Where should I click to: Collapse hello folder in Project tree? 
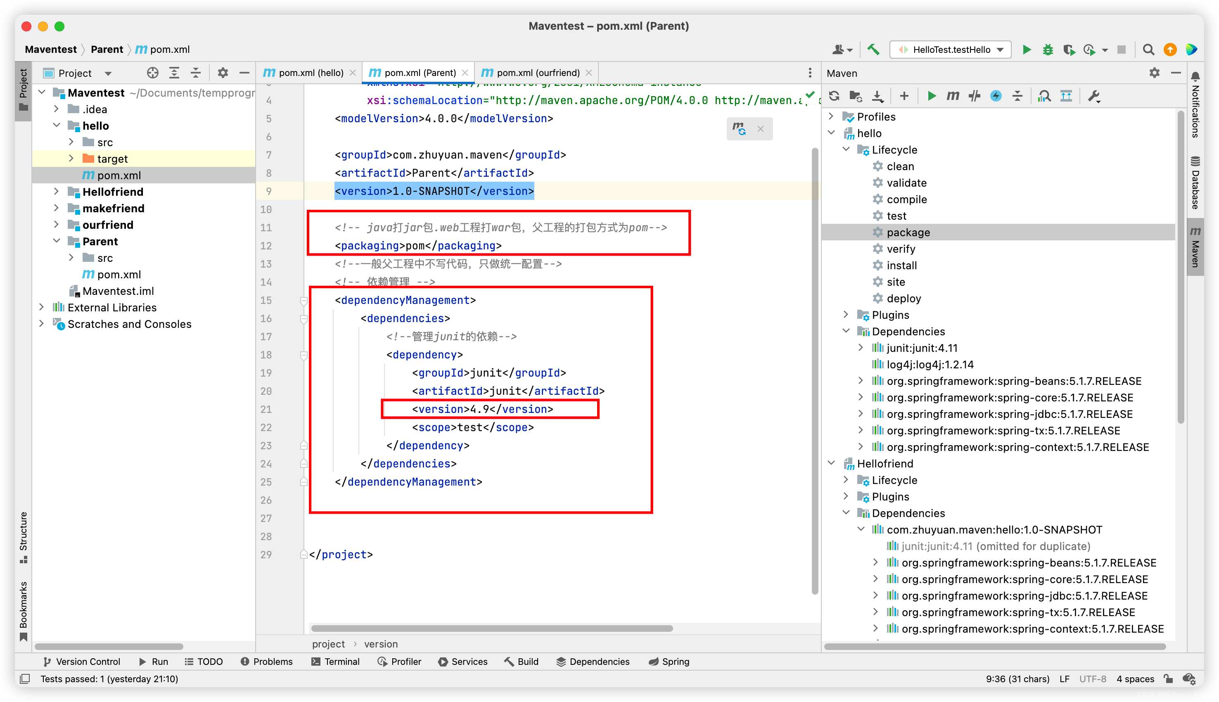[57, 126]
